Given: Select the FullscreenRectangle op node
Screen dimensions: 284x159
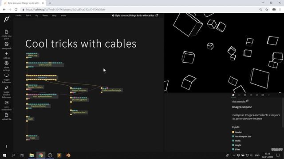Looking at the screenshot, I should point(112,90).
